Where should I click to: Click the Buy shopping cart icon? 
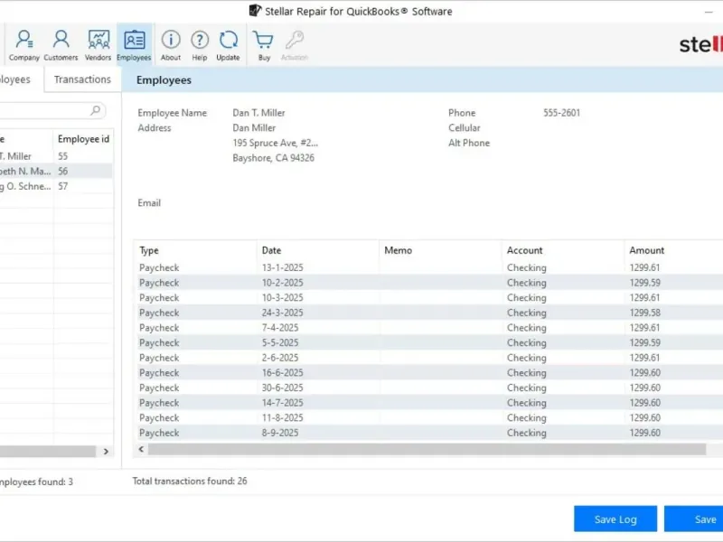point(264,44)
